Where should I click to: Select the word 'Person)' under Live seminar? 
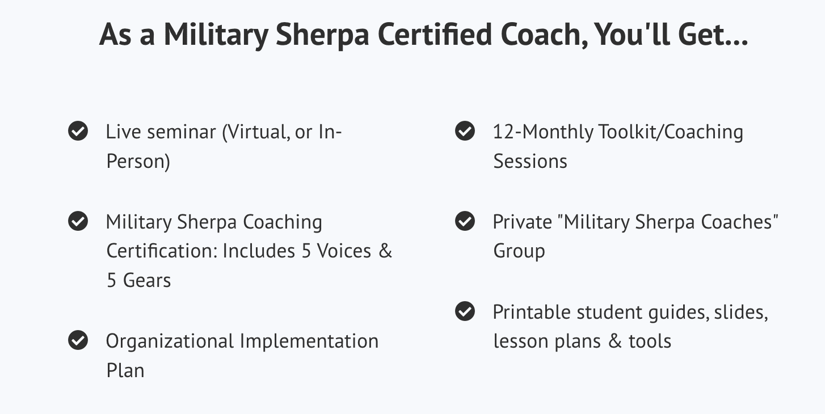coord(138,162)
